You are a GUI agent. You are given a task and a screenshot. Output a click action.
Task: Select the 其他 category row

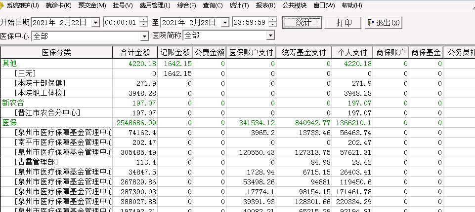click(238, 64)
